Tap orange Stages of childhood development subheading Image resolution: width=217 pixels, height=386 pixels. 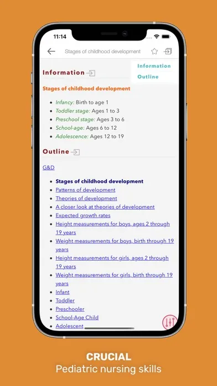click(x=86, y=89)
